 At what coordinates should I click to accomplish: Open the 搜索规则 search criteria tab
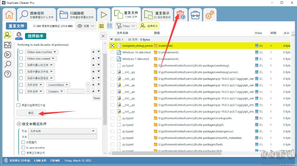[37, 15]
